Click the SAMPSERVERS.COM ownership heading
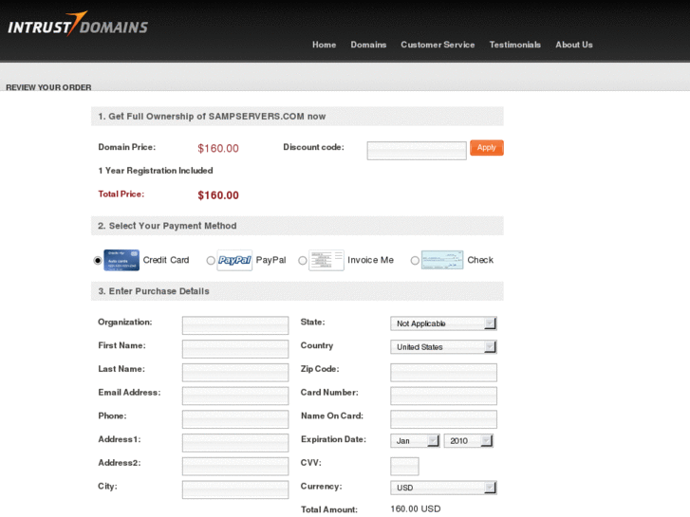 [212, 117]
